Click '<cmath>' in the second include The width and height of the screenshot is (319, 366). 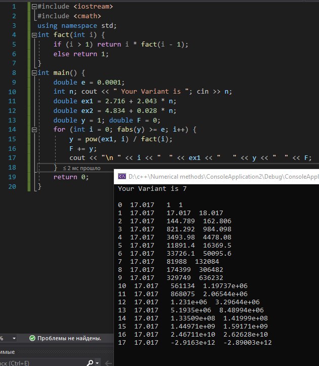tap(87, 16)
